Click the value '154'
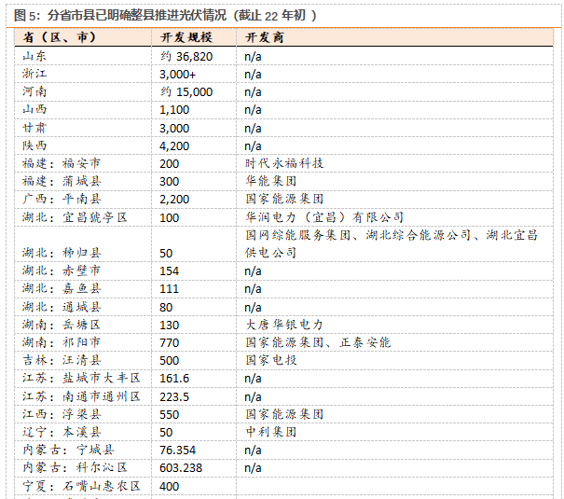Screen dimensions: 564x499 pos(170,271)
